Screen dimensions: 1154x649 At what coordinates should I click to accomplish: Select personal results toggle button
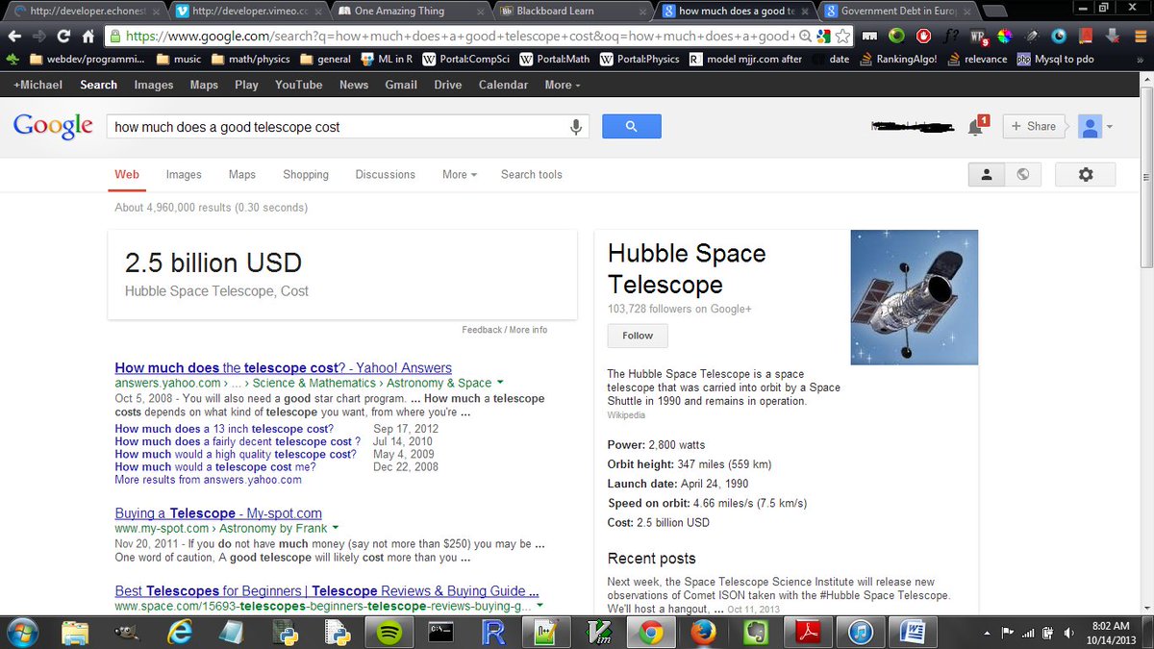[x=986, y=174]
